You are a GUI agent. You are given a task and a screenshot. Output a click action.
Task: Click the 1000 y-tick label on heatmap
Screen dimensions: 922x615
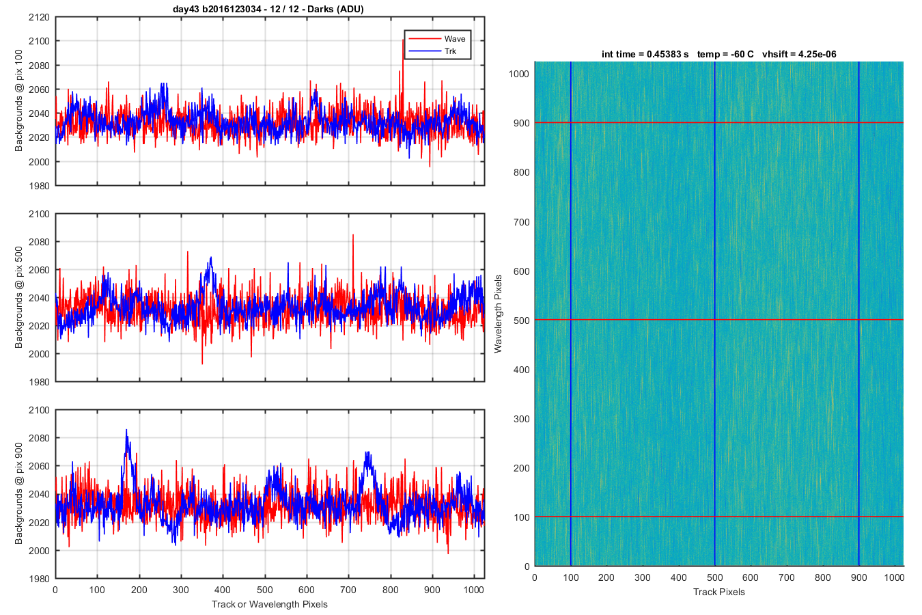(519, 74)
